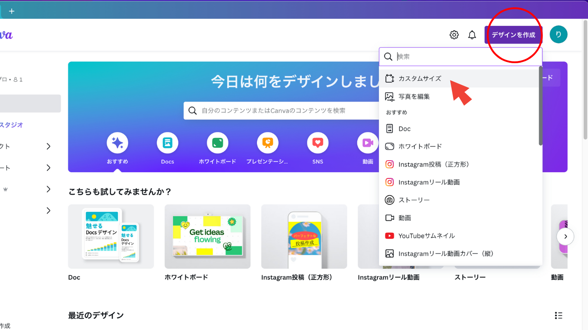Choose YouTubeサムネイル from the dropdown

coord(459,236)
